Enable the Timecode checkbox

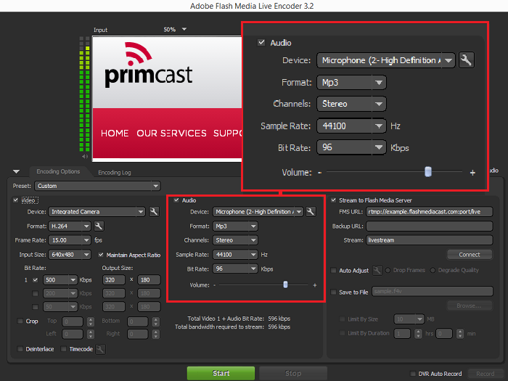[x=64, y=349]
